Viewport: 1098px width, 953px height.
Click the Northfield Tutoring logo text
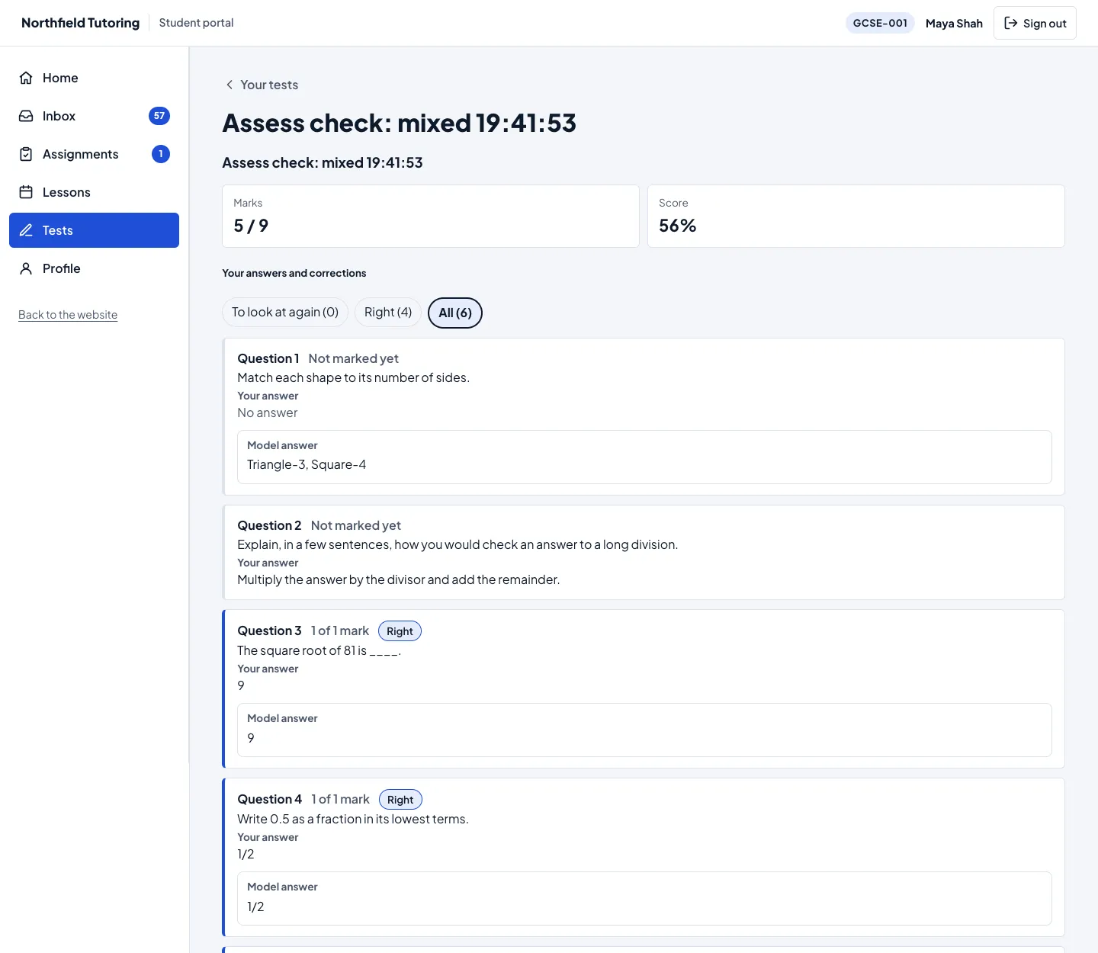point(81,23)
